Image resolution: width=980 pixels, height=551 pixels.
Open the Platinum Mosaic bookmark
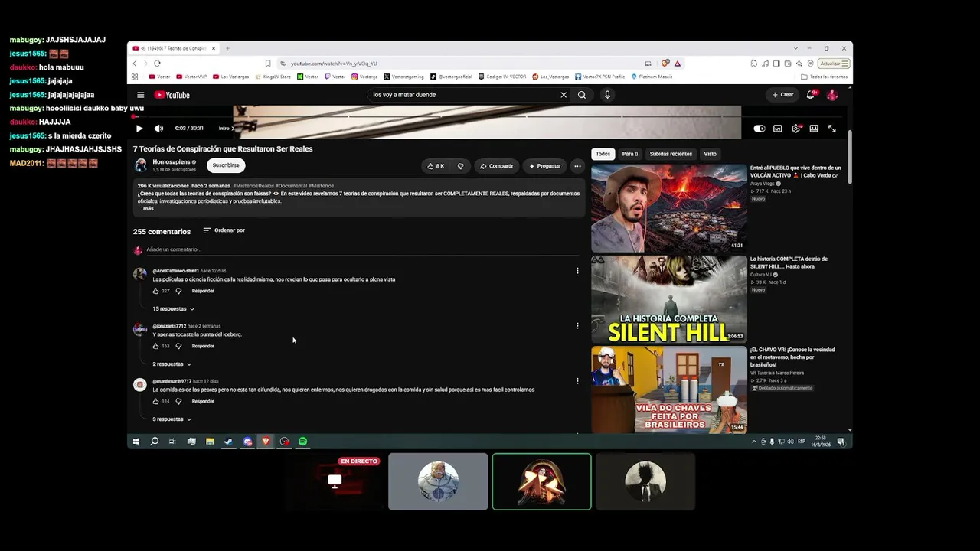[x=652, y=77]
